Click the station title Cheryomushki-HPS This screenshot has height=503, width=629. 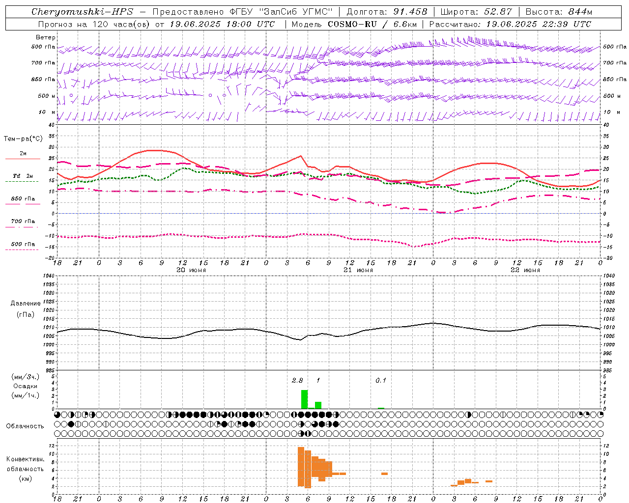point(82,12)
